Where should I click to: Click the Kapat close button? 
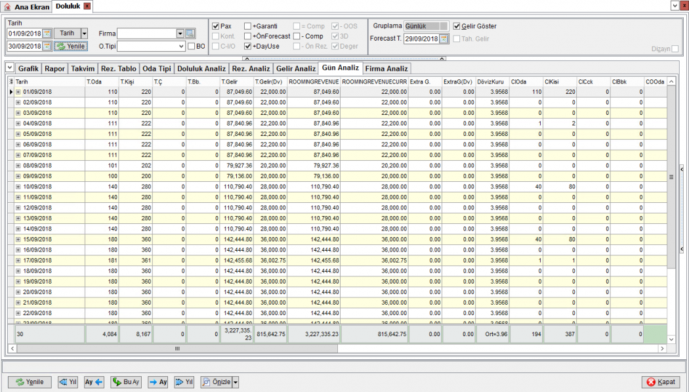click(x=661, y=382)
